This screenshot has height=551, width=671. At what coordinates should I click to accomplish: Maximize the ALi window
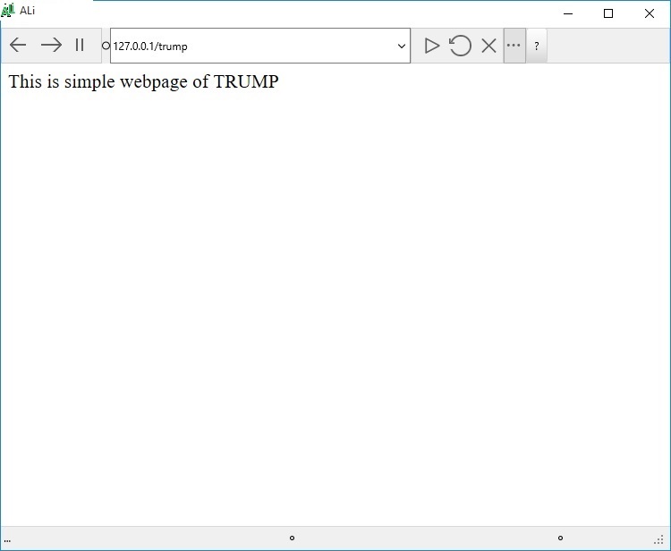(x=608, y=13)
